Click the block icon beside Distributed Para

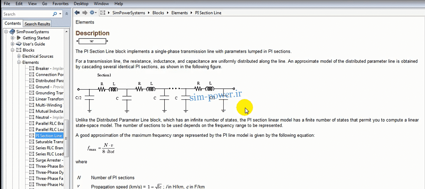(x=32, y=81)
